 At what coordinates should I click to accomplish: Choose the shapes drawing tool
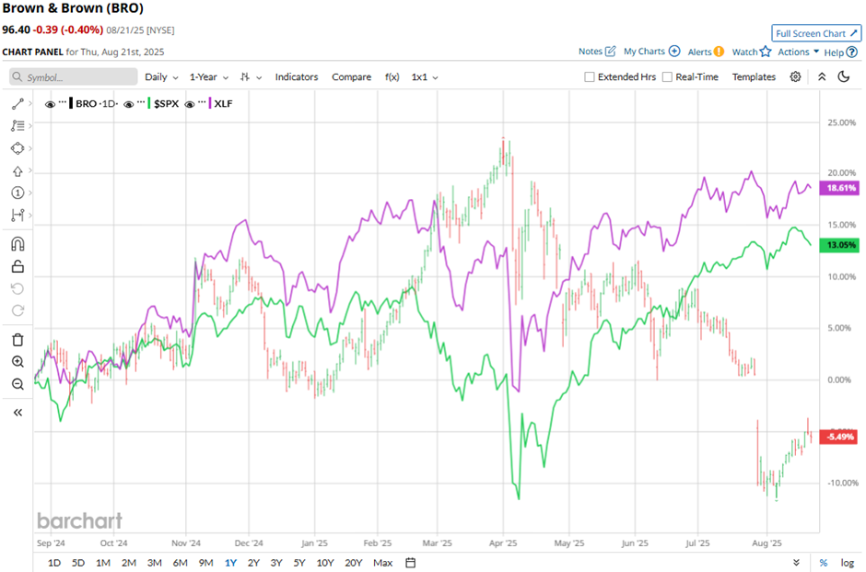click(18, 148)
